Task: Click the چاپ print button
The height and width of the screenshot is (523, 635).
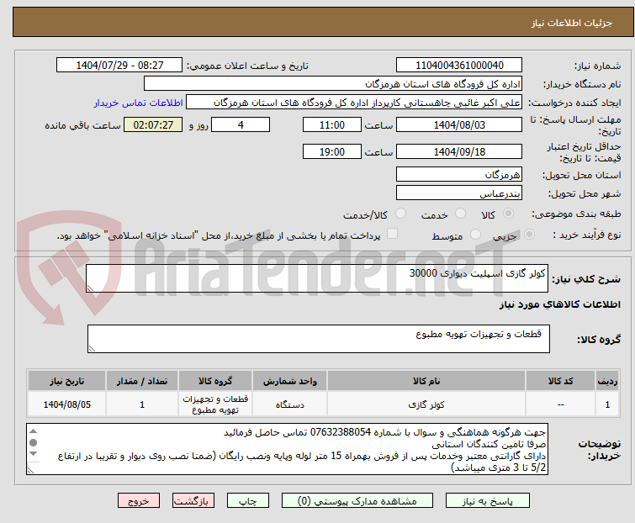Action: pos(248,501)
